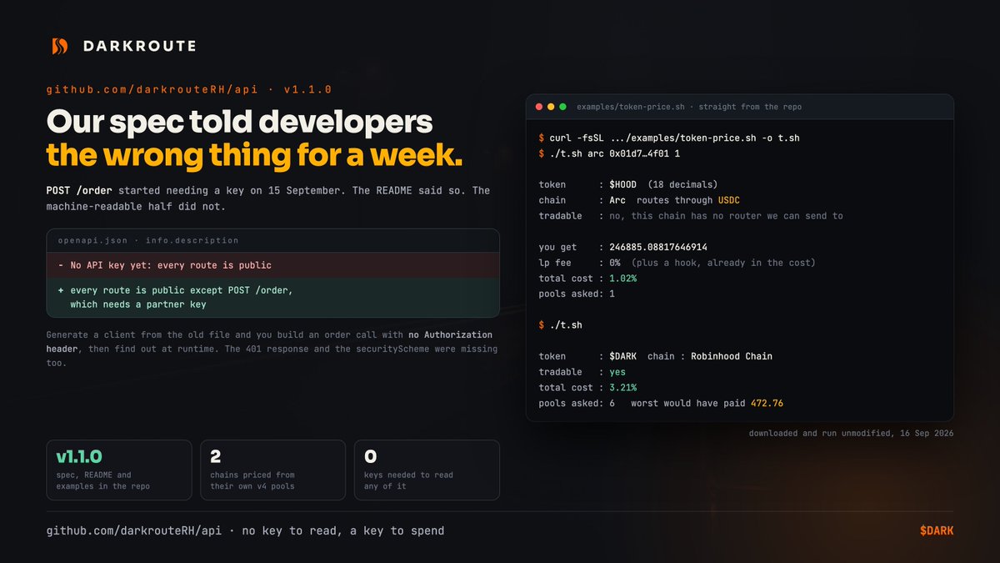1000x563 pixels.
Task: Click the 'POST /order' bold text in paragraph
Action: tap(81, 190)
